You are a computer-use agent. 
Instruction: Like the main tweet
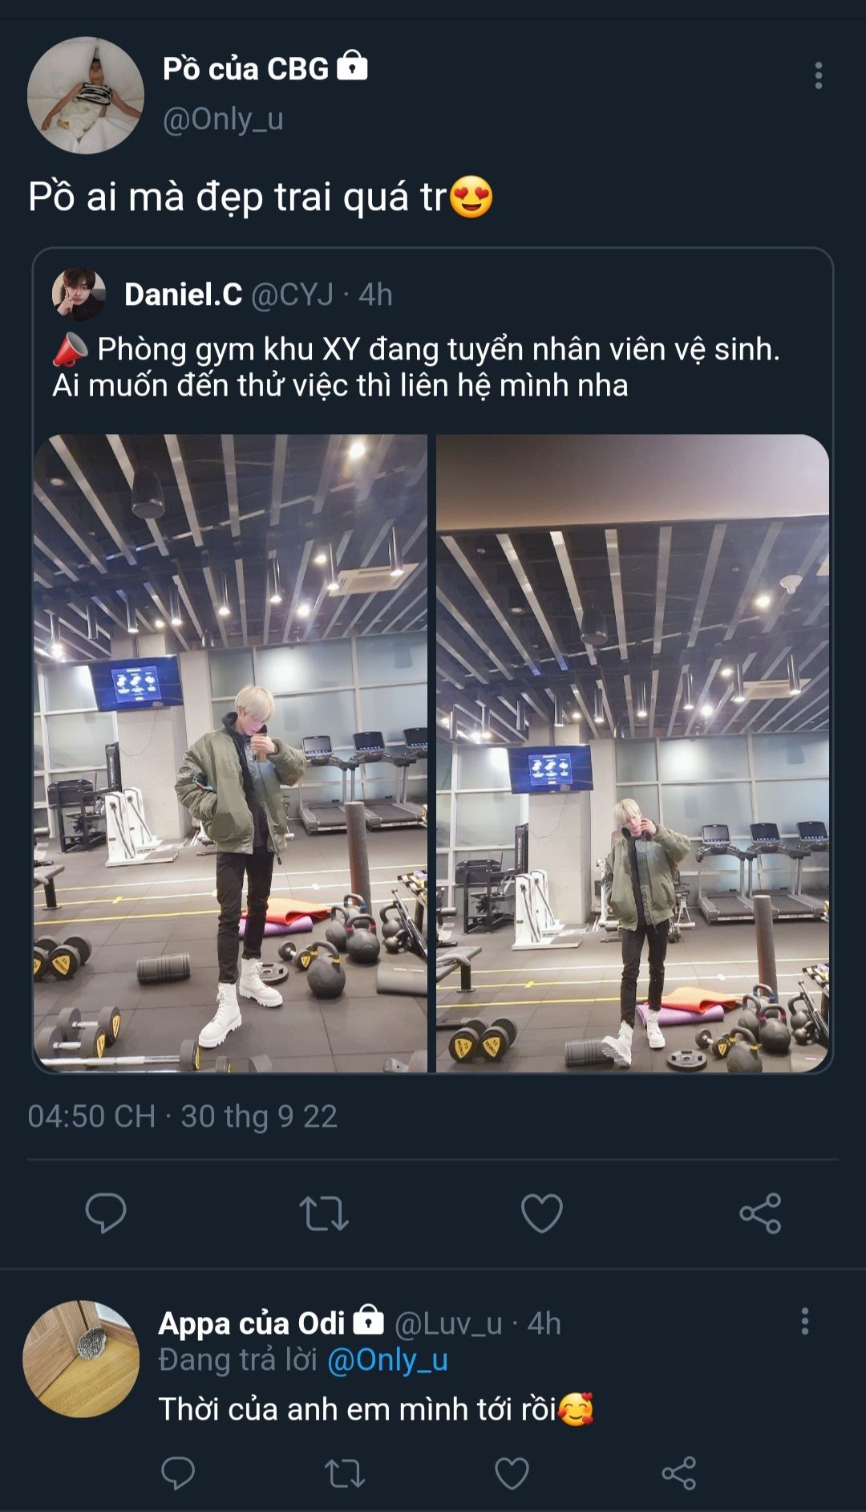[x=542, y=1213]
